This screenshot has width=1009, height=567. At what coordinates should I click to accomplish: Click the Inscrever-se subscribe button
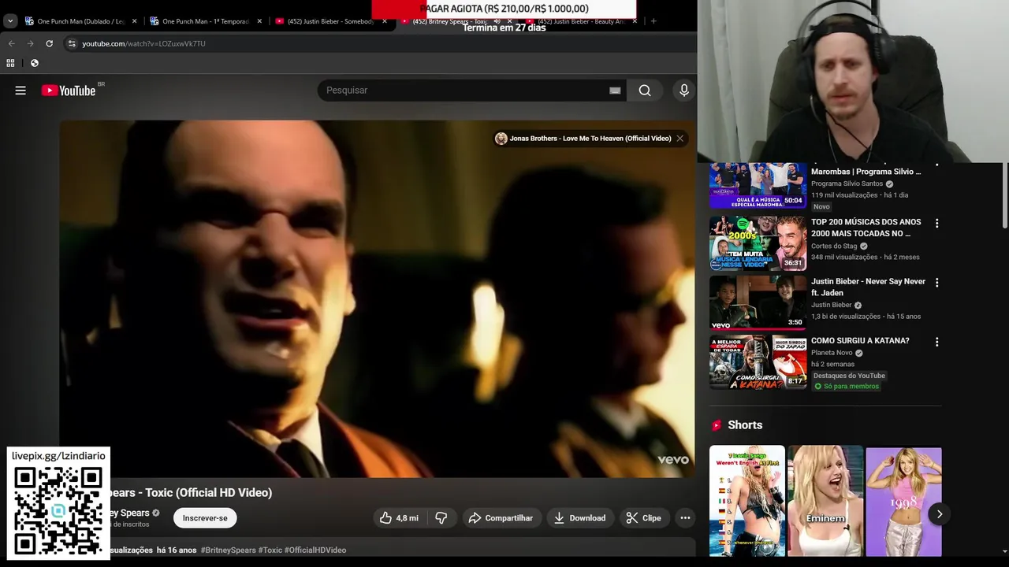(205, 518)
